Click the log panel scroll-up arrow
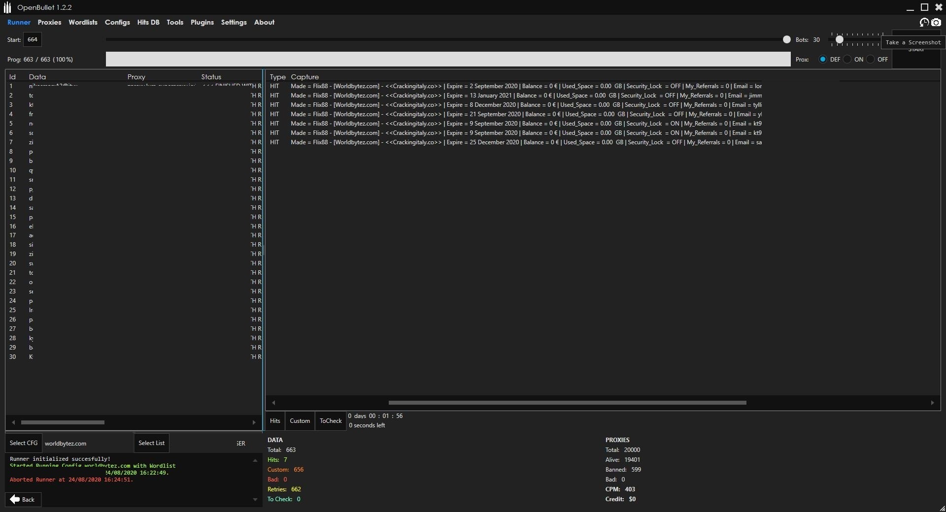Image resolution: width=946 pixels, height=512 pixels. pos(255,460)
